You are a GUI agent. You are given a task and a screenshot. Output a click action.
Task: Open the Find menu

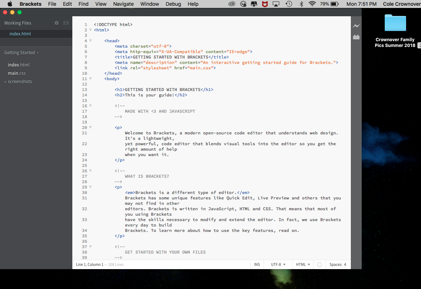click(83, 4)
